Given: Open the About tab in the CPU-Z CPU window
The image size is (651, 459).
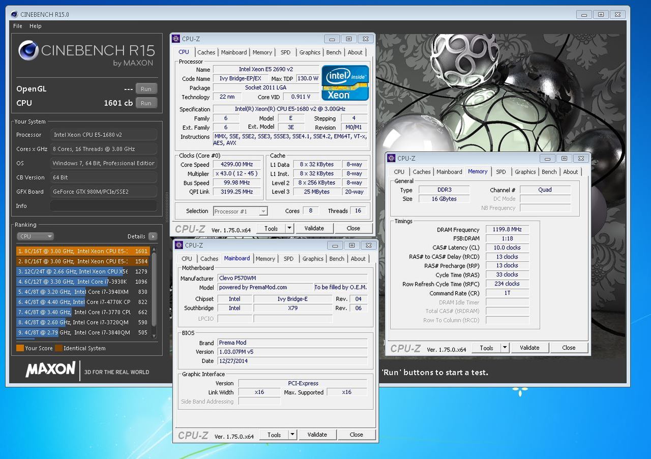Looking at the screenshot, I should [x=355, y=52].
